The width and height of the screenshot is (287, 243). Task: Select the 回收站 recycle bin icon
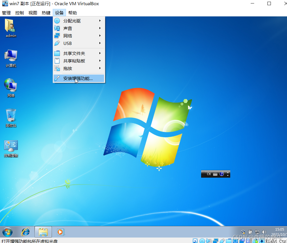tap(11, 118)
